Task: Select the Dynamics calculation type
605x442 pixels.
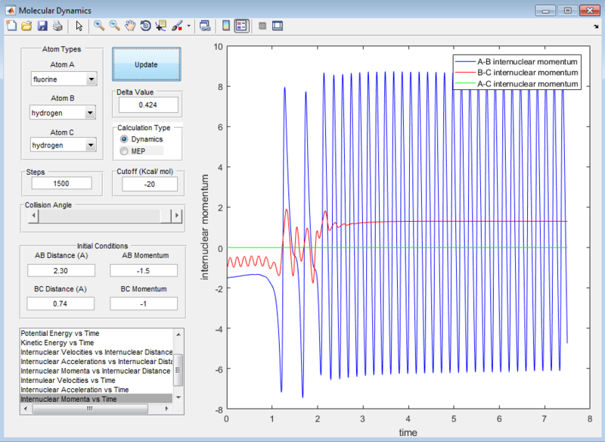Action: [x=125, y=139]
